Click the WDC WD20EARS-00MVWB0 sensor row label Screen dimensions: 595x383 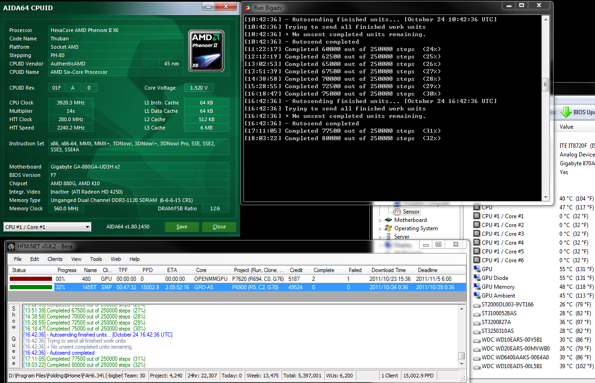[516, 349]
